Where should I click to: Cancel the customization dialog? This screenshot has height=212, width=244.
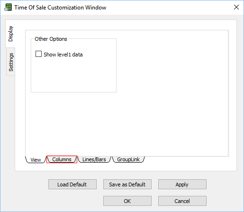pyautogui.click(x=182, y=201)
